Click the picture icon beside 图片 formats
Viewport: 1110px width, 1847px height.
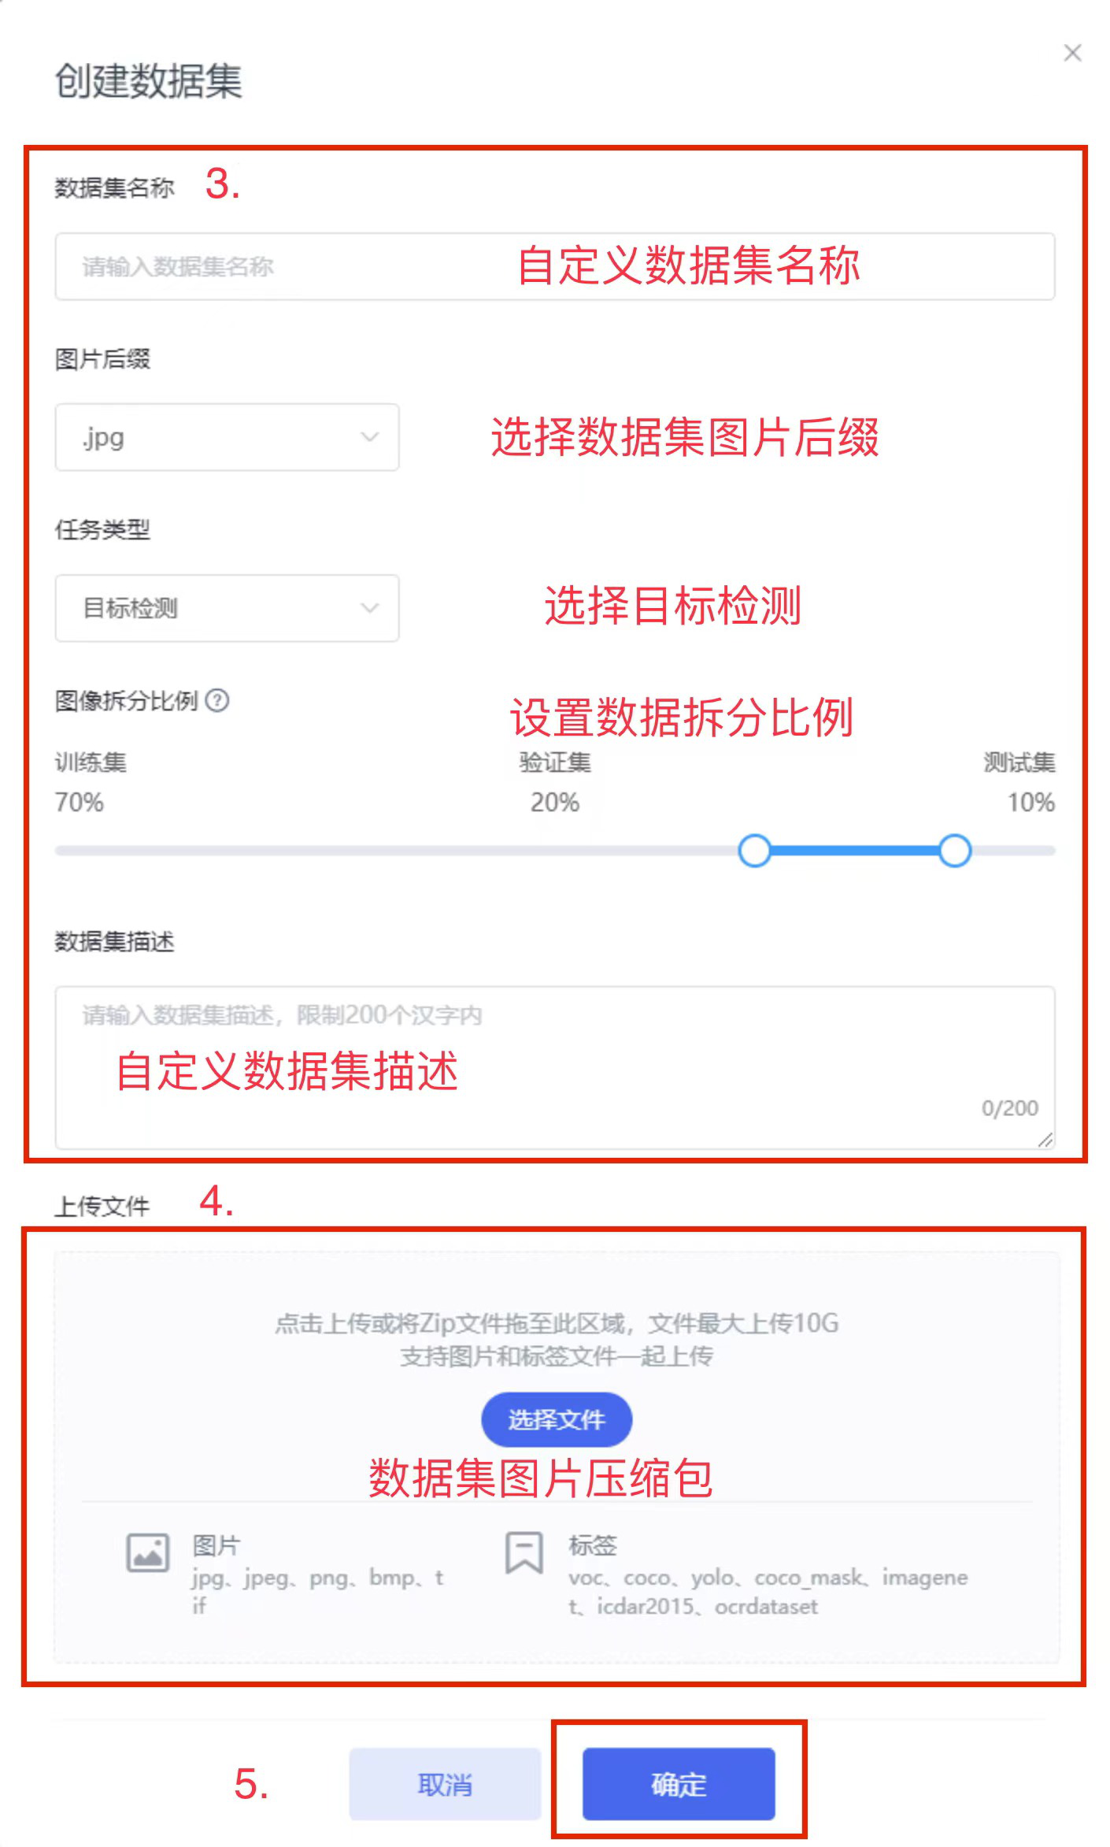tap(147, 1552)
